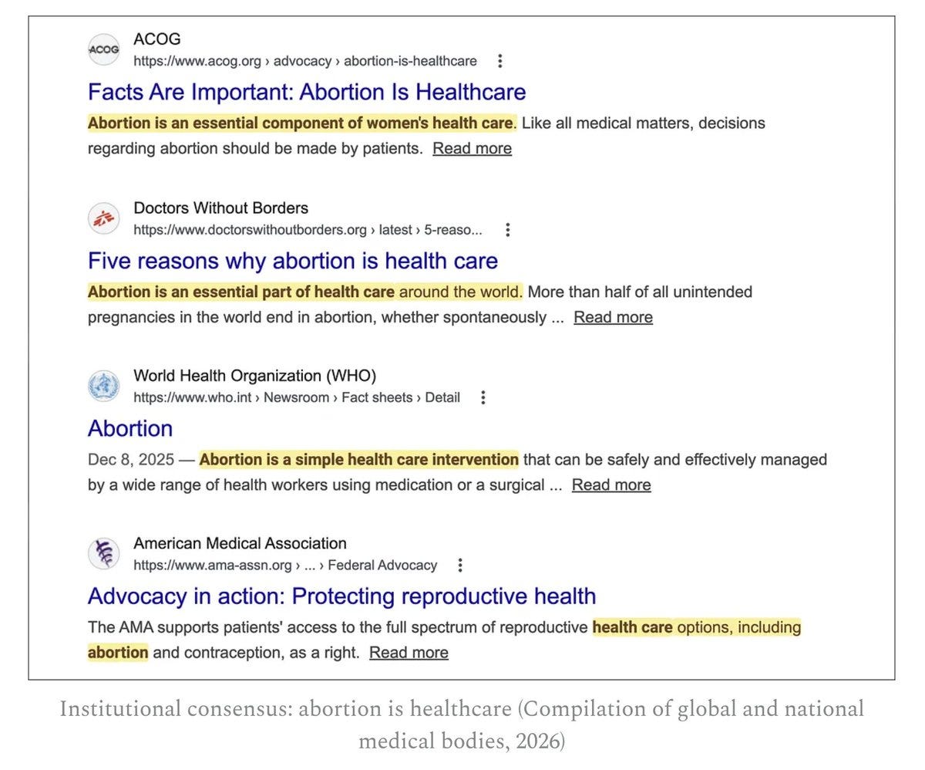Open three-dot options for WHO result

tap(483, 397)
